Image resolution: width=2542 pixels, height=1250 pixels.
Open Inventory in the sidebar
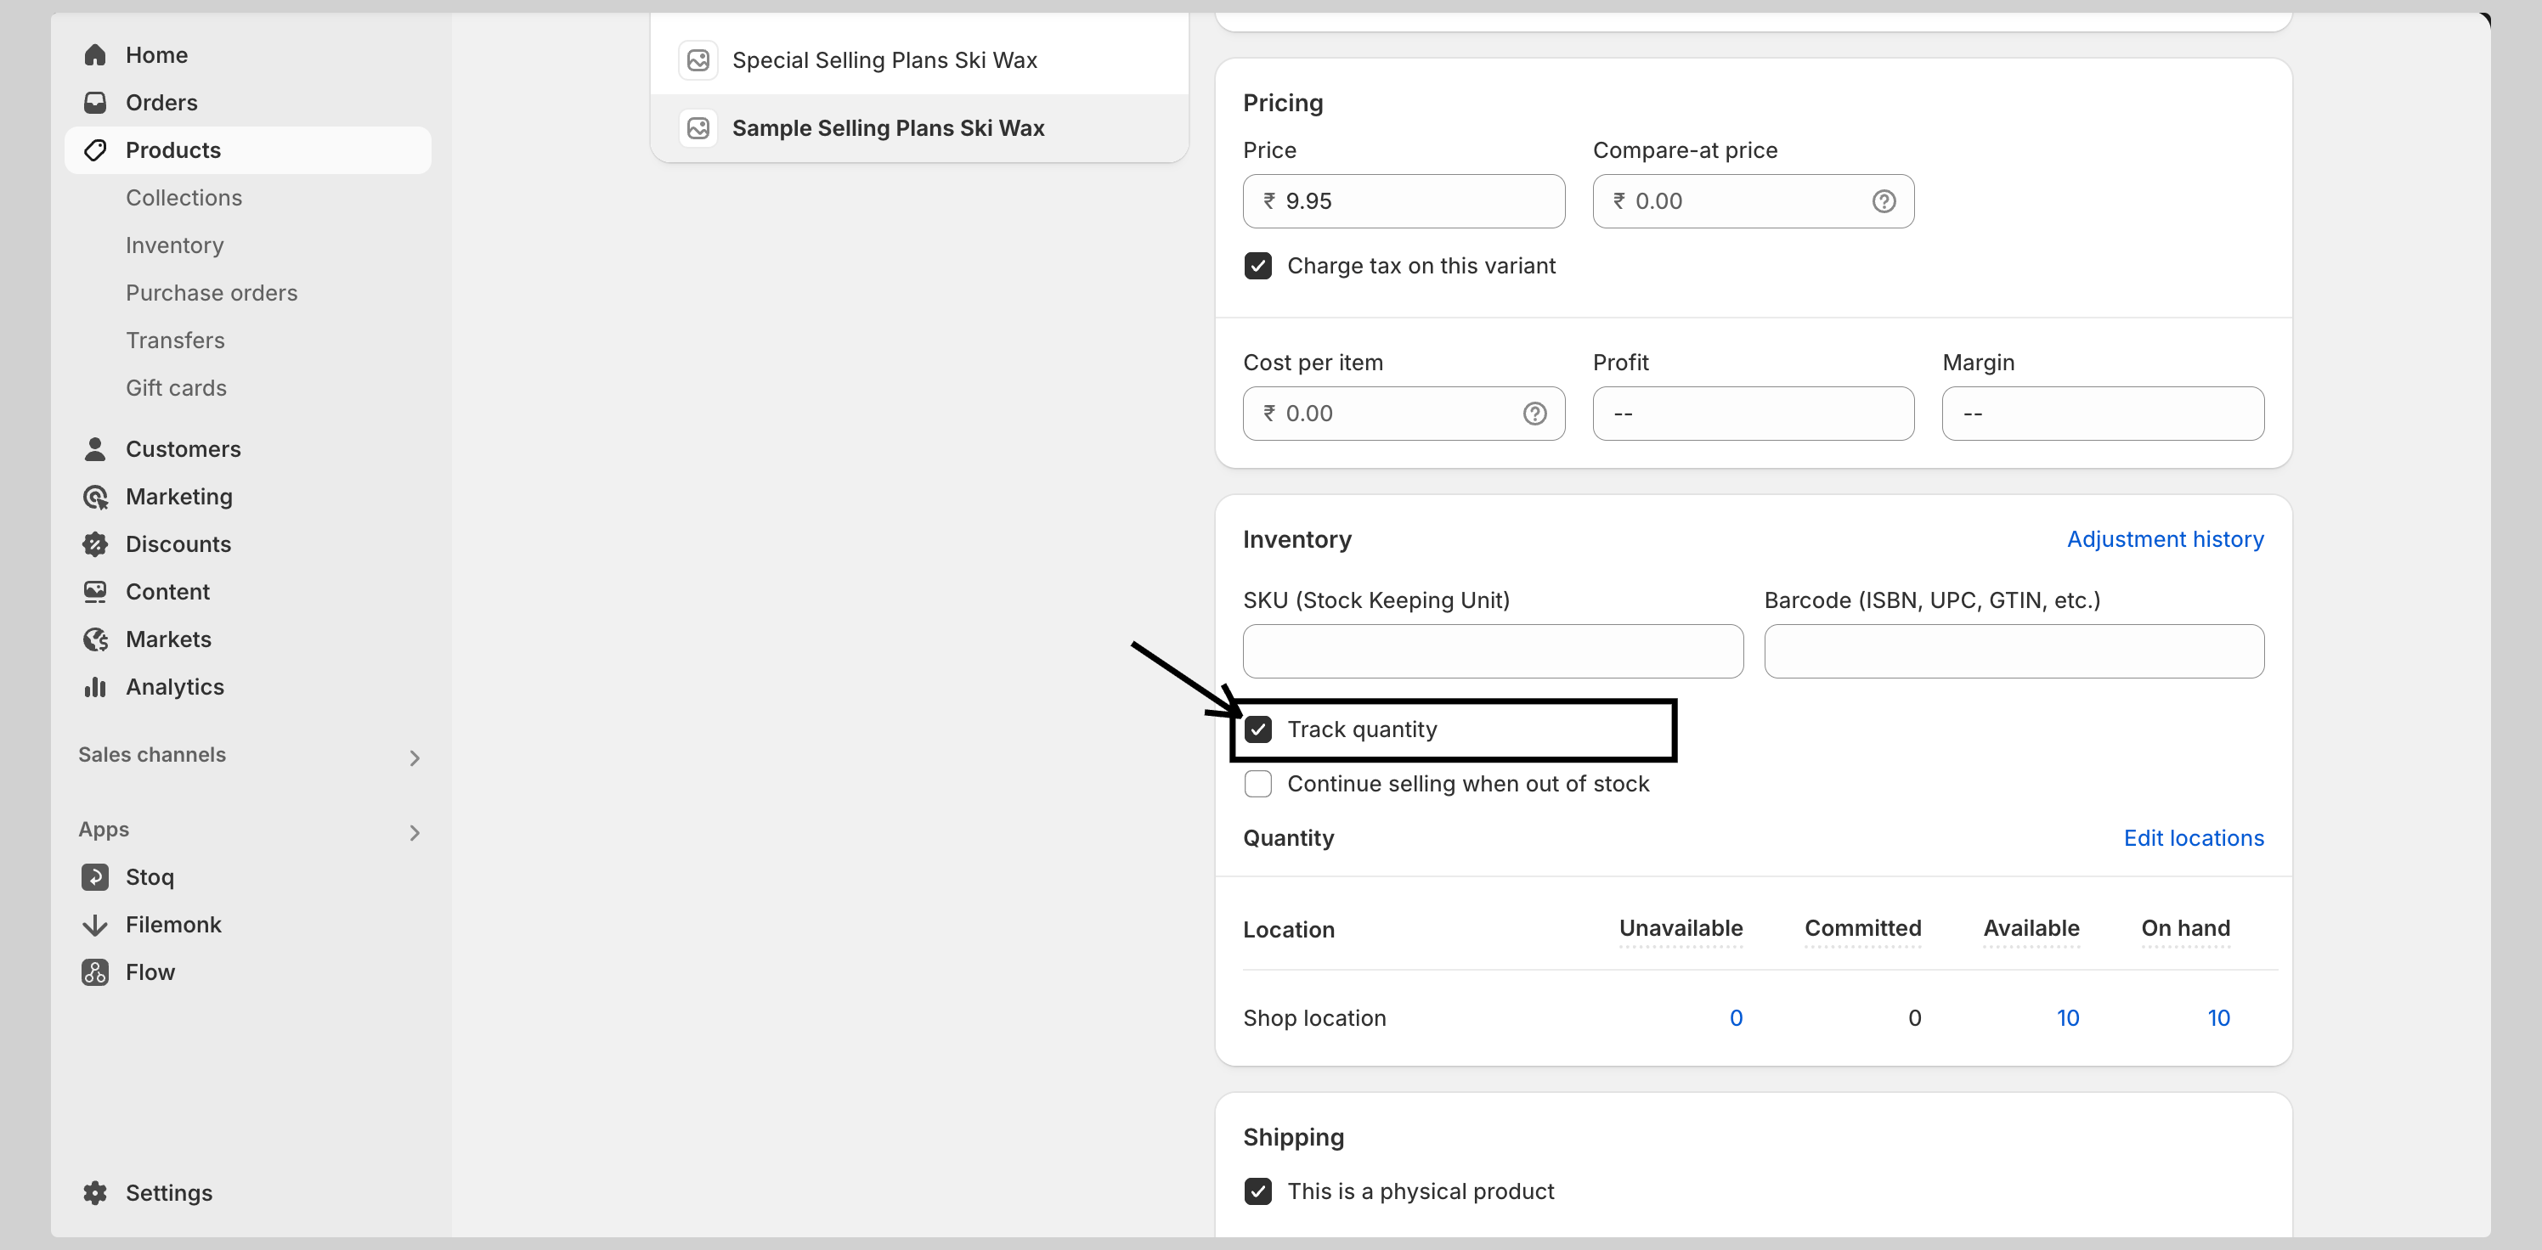coord(175,245)
